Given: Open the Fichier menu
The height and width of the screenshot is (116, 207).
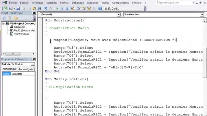Looking at the screenshot, I should 13,3.
